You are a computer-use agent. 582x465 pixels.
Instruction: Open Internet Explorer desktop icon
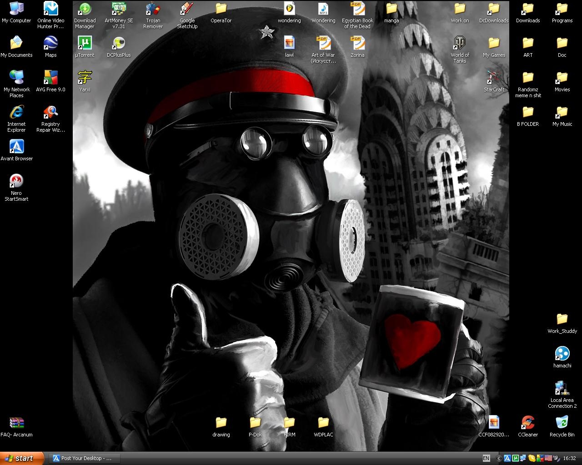click(x=16, y=119)
